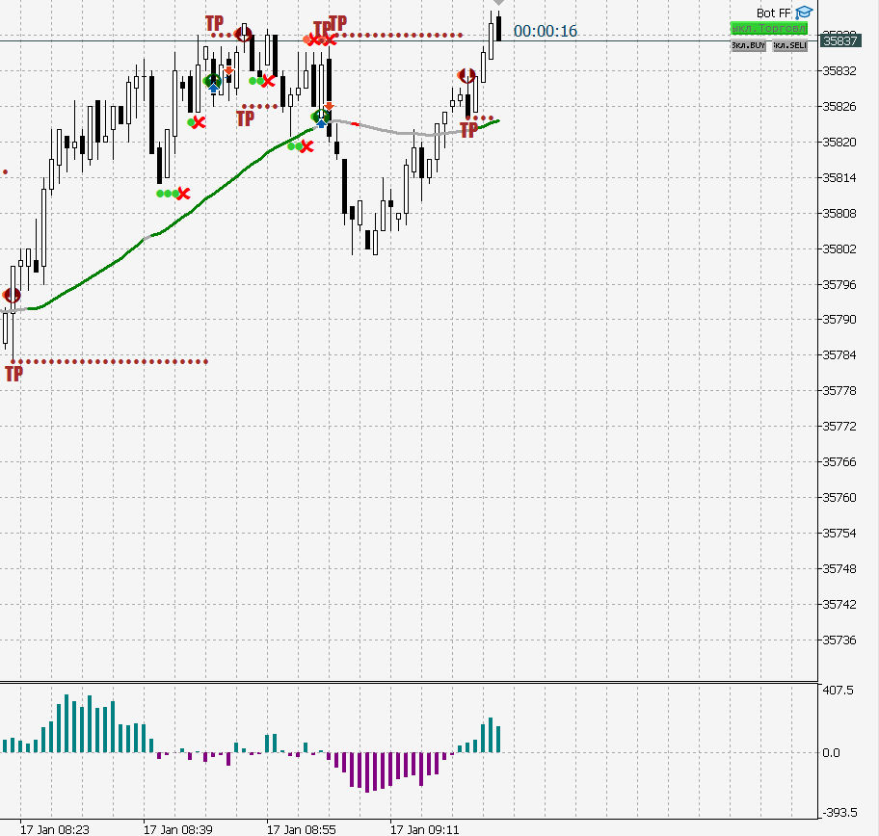This screenshot has height=836, width=879.
Task: Click the 00:00:16 candle countdown timer
Action: coord(546,31)
